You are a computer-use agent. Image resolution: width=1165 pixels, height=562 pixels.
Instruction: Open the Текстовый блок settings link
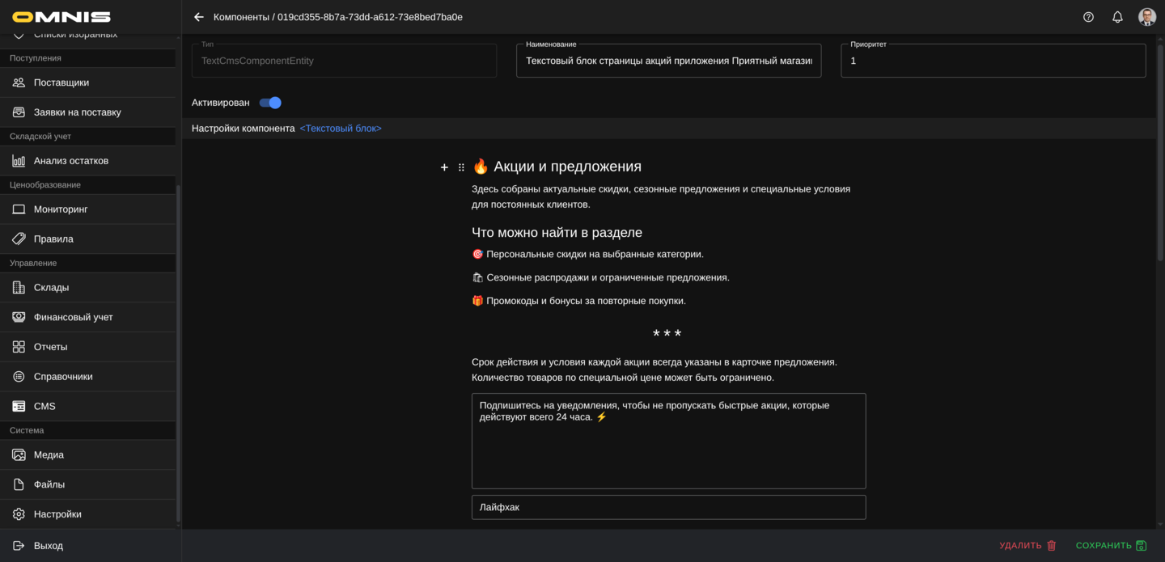click(x=341, y=128)
